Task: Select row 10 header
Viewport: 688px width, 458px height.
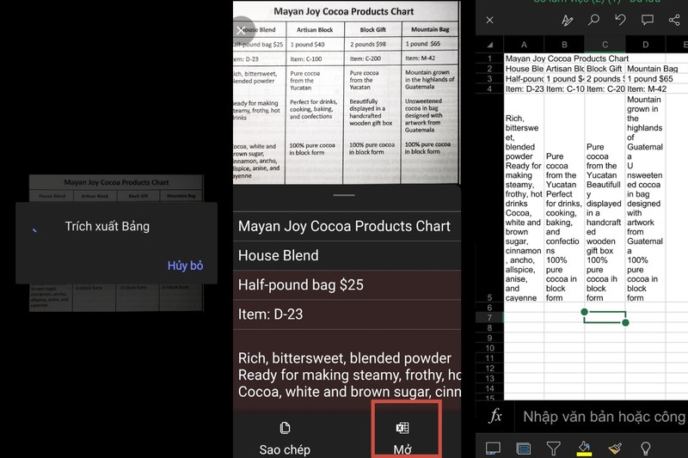Action: click(489, 348)
